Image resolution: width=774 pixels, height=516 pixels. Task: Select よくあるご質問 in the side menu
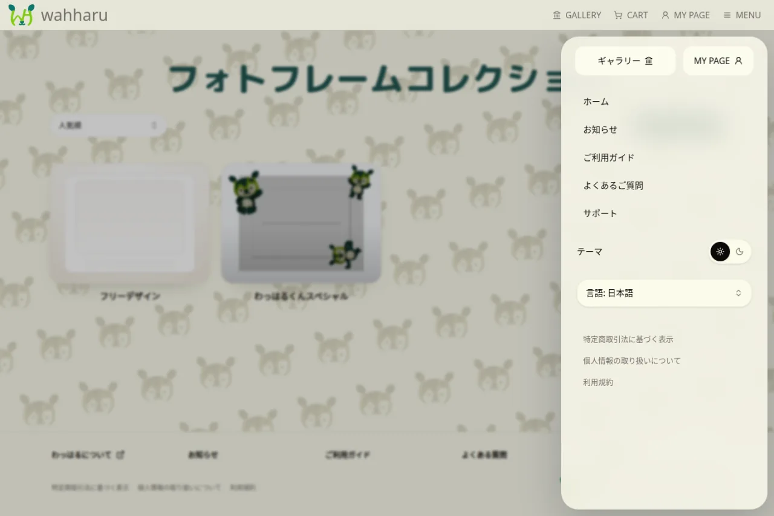point(613,185)
